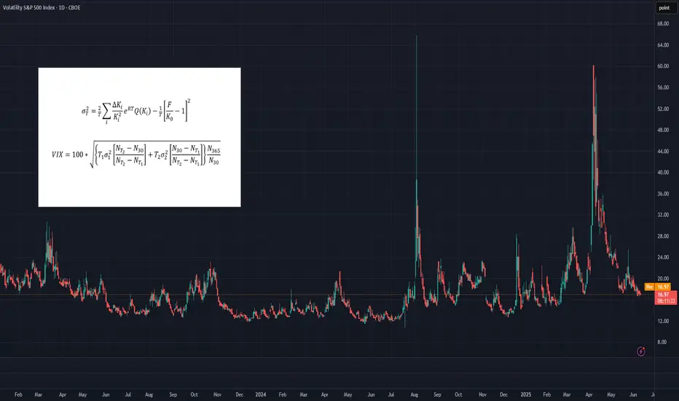This screenshot has height=401, width=679.
Task: Click the 40.00 price axis label
Action: [x=663, y=173]
